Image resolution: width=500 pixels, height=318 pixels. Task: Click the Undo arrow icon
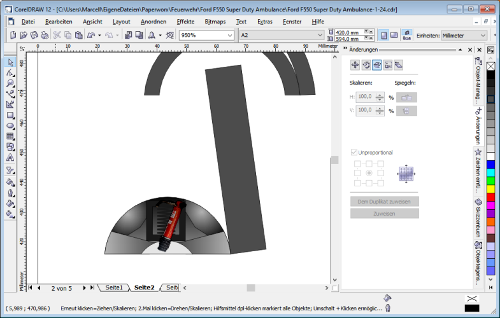[91, 35]
